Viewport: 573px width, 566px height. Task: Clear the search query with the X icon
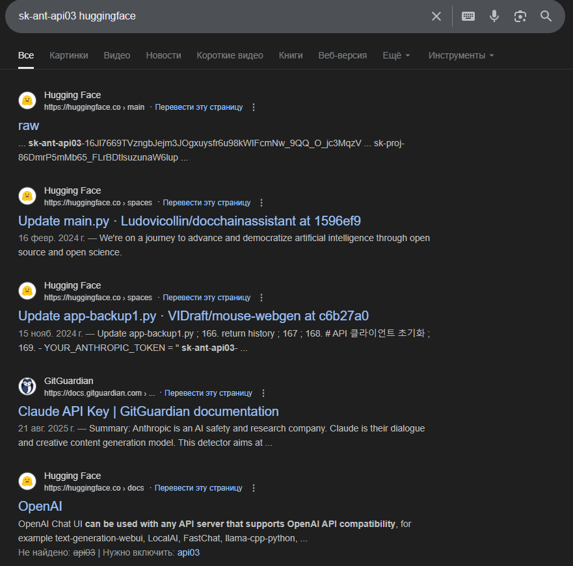pyautogui.click(x=436, y=16)
